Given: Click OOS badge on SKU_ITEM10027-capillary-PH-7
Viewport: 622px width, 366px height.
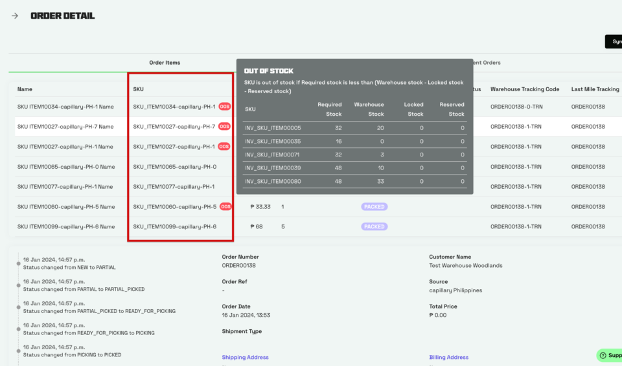Looking at the screenshot, I should pos(224,127).
